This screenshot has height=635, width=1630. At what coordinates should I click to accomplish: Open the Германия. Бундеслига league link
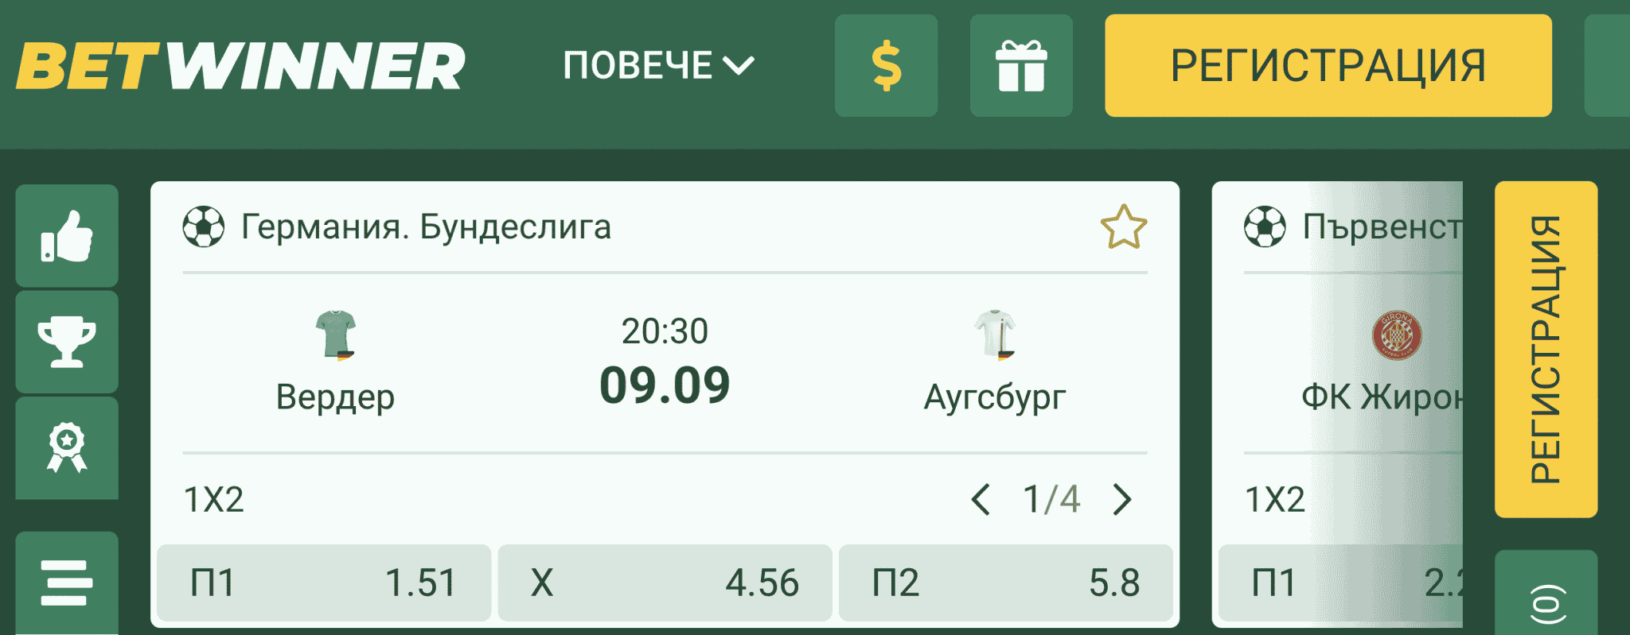click(426, 227)
